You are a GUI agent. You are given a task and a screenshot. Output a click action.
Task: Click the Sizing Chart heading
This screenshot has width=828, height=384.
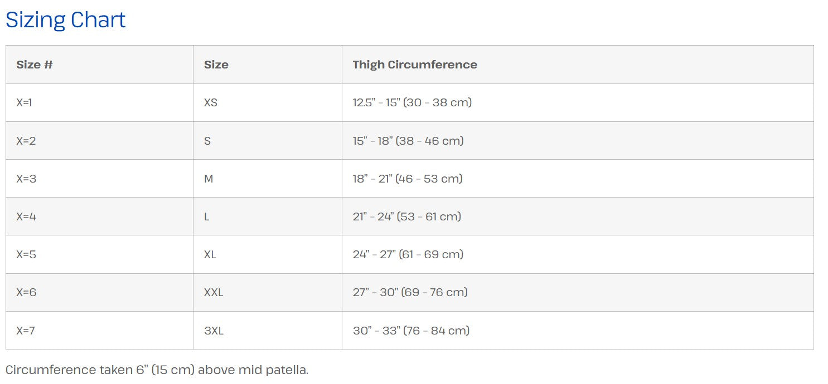pyautogui.click(x=66, y=20)
